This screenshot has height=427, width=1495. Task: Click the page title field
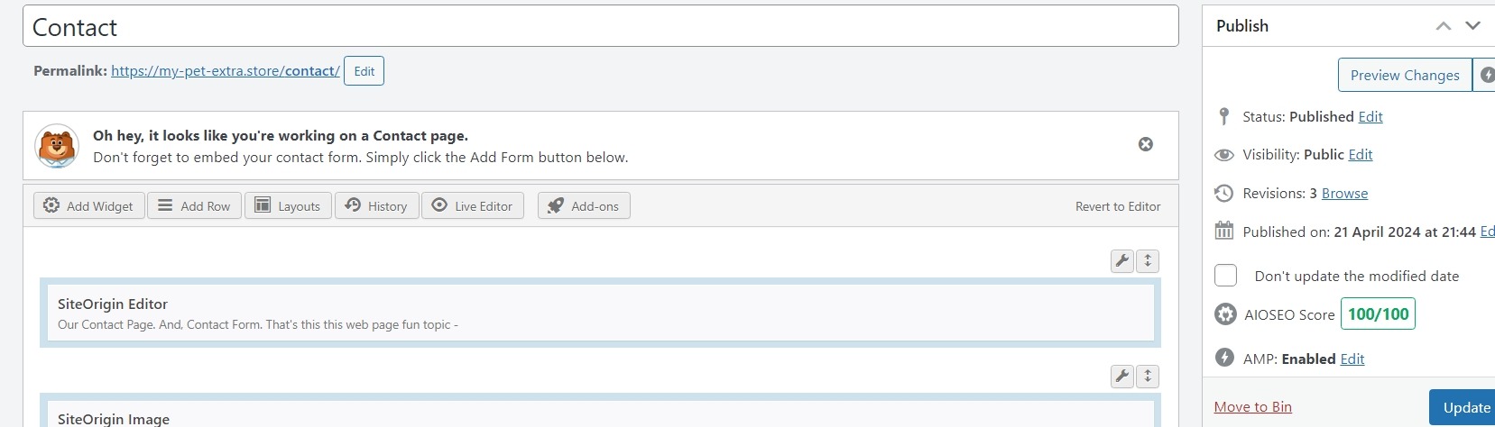click(x=600, y=27)
